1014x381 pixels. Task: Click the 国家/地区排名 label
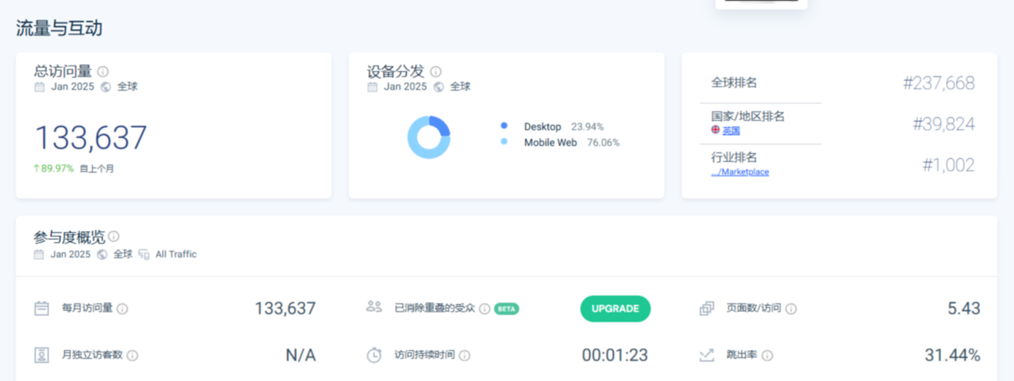click(748, 116)
